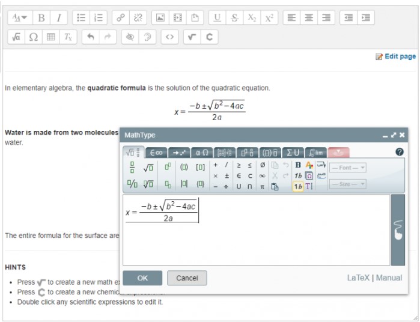
Task: Click the pi symbol in MathType
Action: click(262, 186)
